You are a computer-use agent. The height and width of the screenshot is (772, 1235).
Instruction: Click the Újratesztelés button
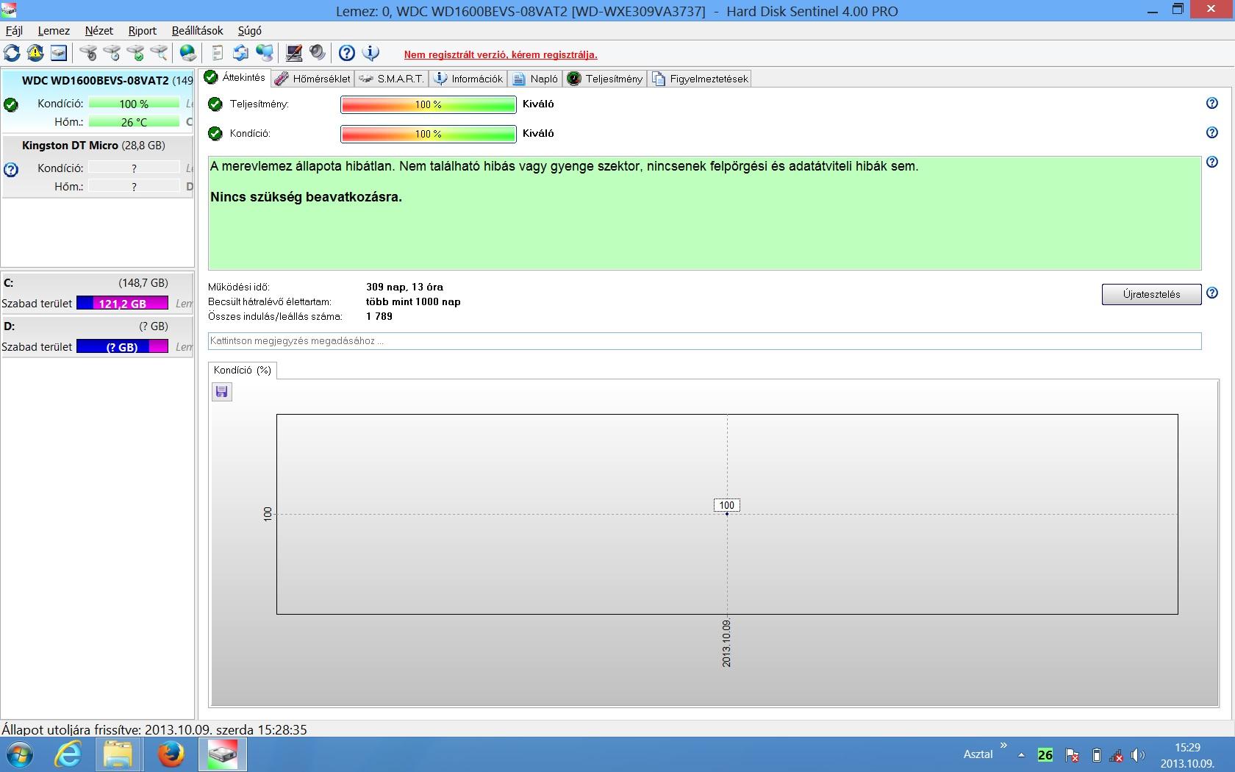click(x=1151, y=294)
